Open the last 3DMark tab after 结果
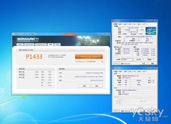The image size is (171, 124). (57, 45)
